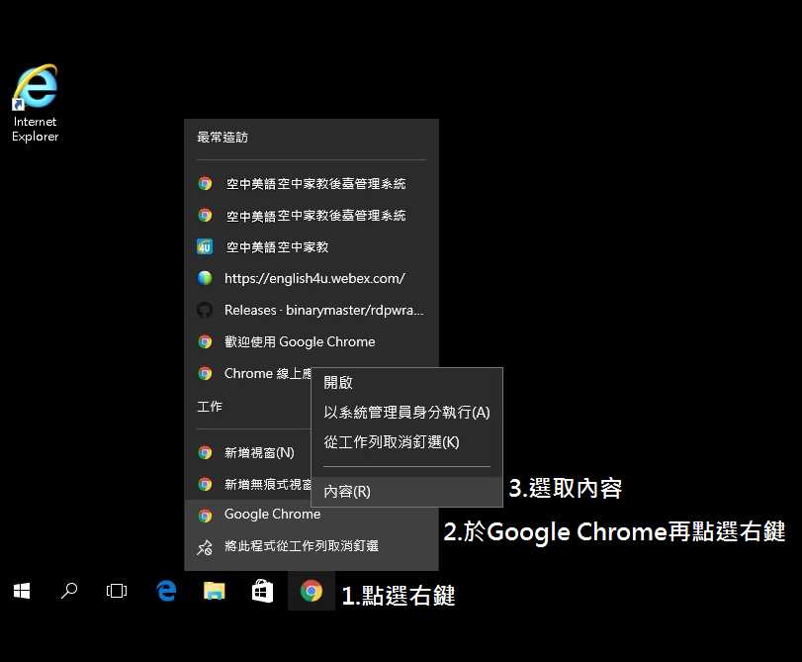Open first 空中美語空中家教後臺管理系統 entry

[x=311, y=184]
